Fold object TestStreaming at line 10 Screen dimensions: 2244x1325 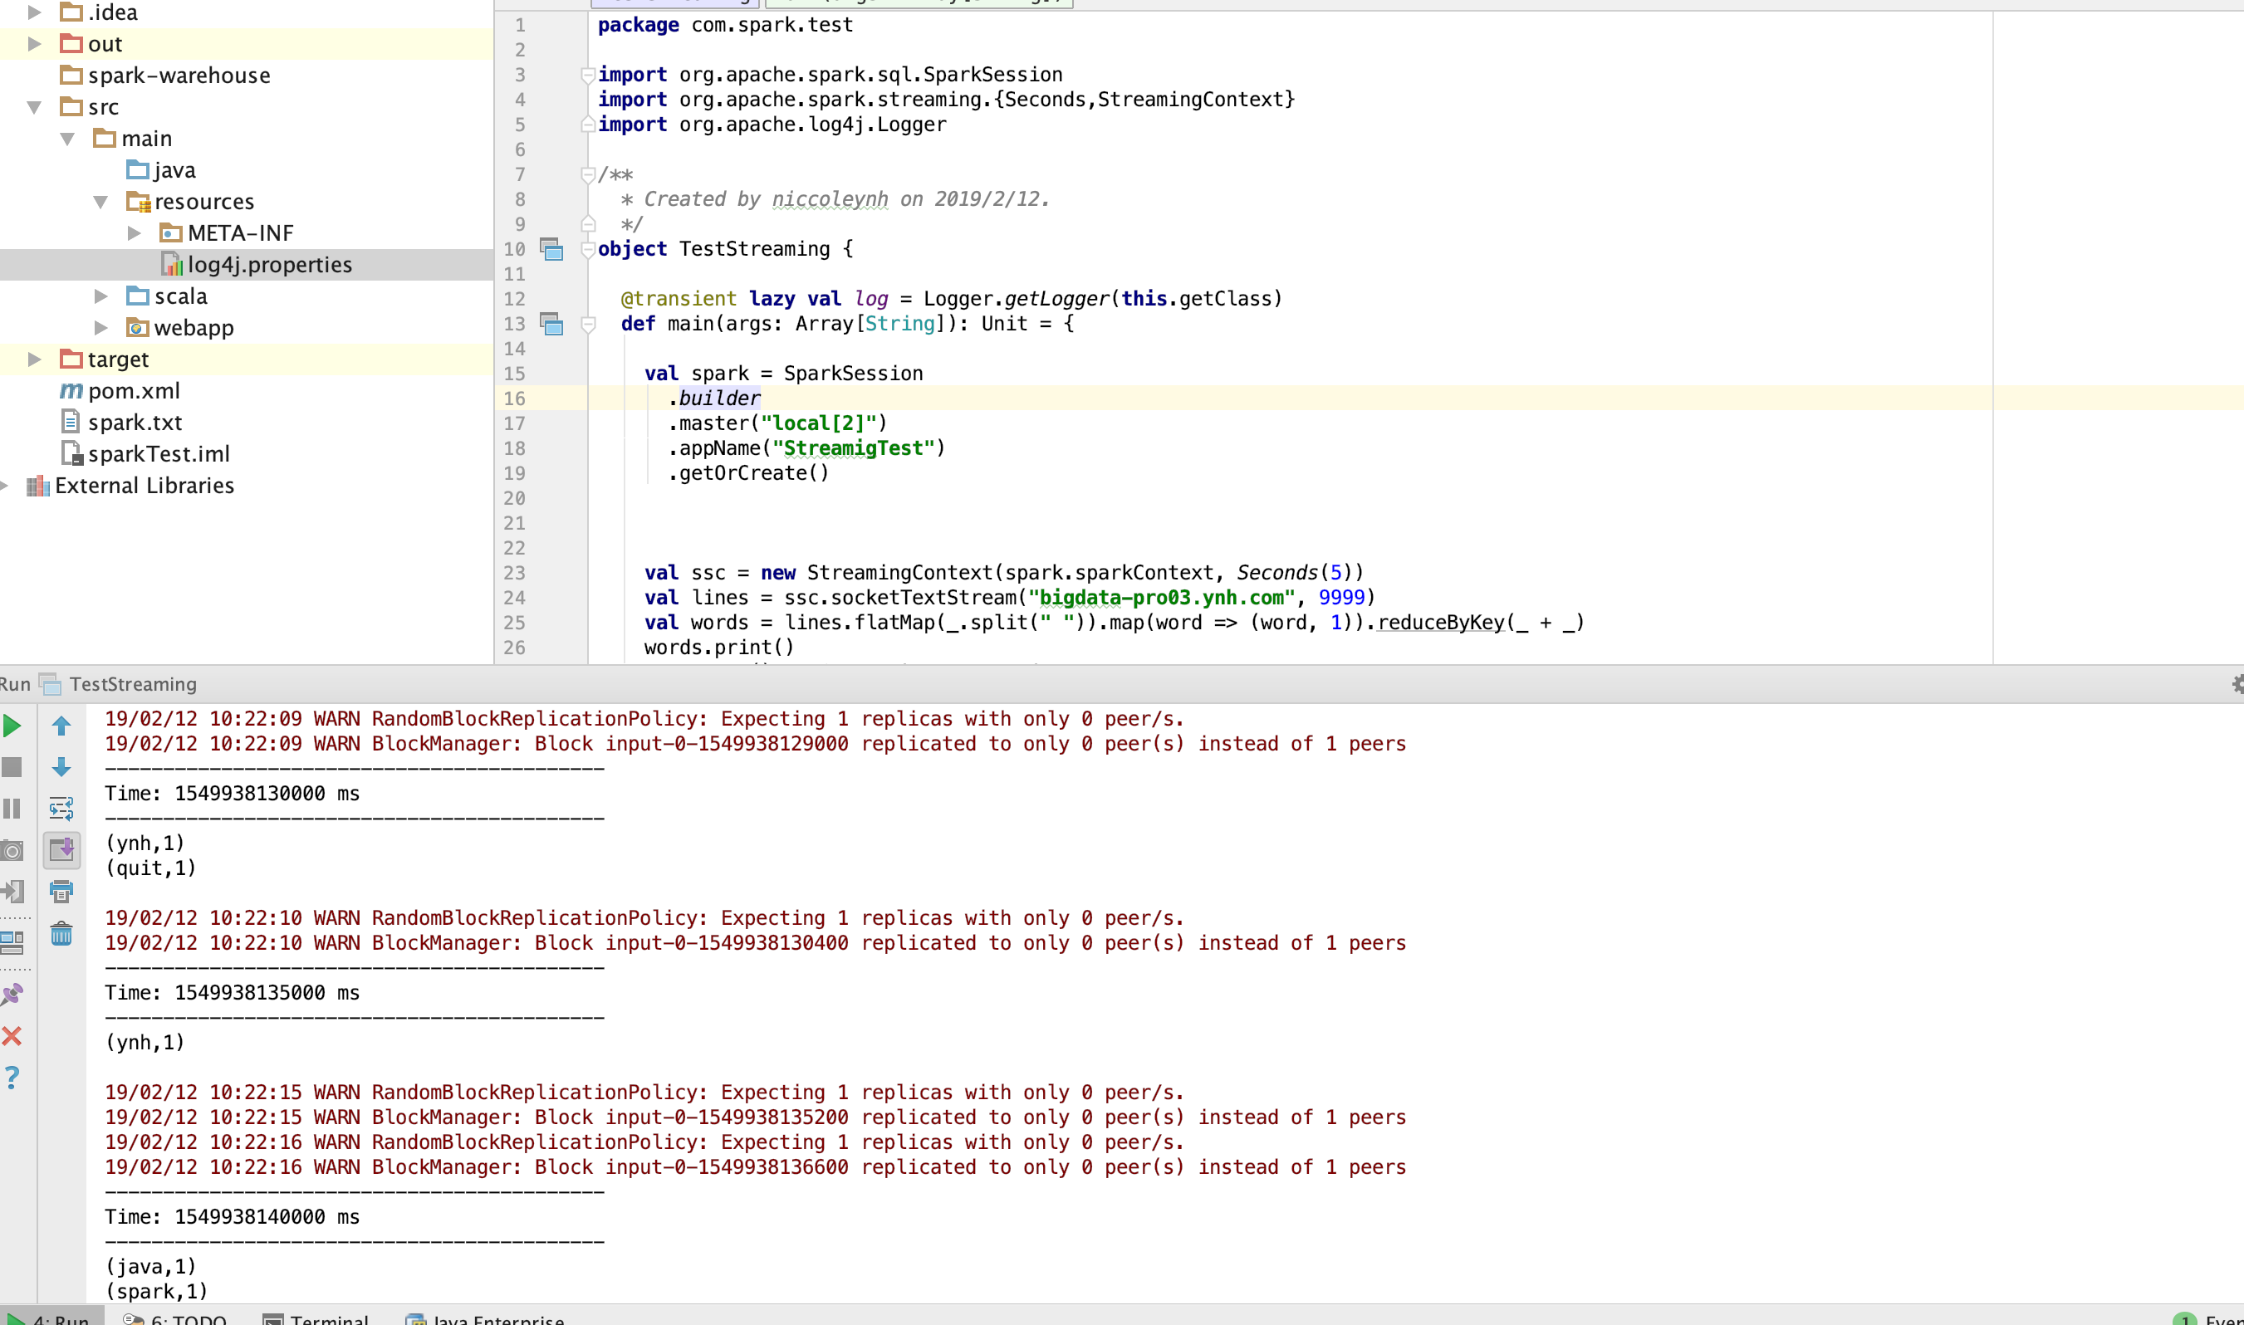point(589,250)
